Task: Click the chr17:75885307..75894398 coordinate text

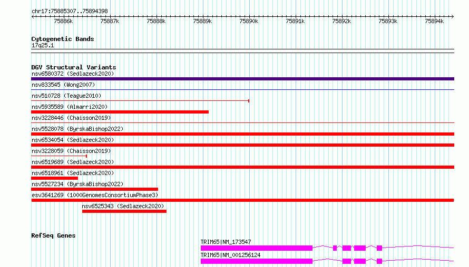Action: (x=70, y=11)
